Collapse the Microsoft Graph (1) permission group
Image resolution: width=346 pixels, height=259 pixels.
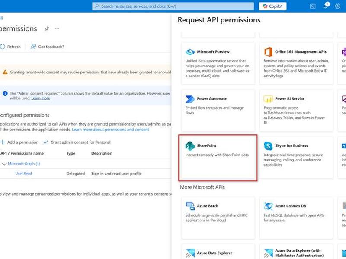(4, 164)
